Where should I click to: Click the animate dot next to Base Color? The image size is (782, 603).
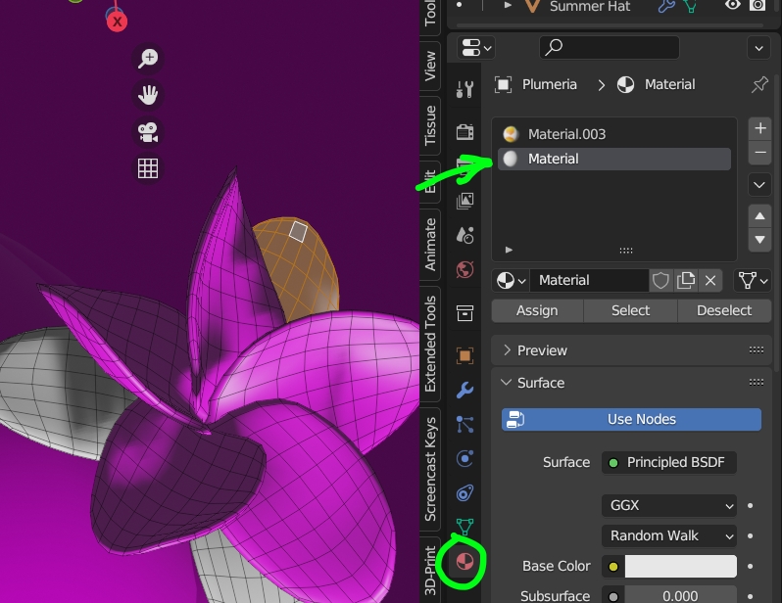pos(750,567)
